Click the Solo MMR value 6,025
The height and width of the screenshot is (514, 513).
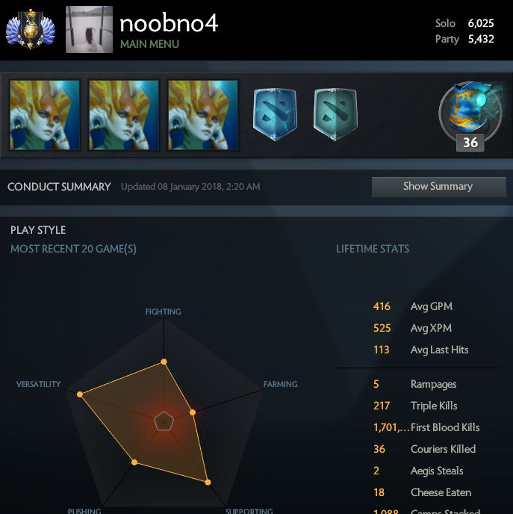tap(481, 23)
